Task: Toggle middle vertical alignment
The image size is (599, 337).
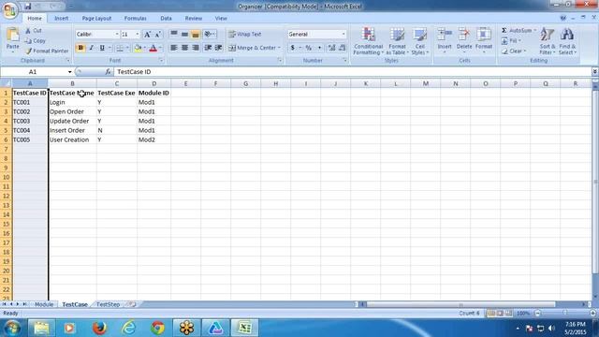Action: coord(184,35)
